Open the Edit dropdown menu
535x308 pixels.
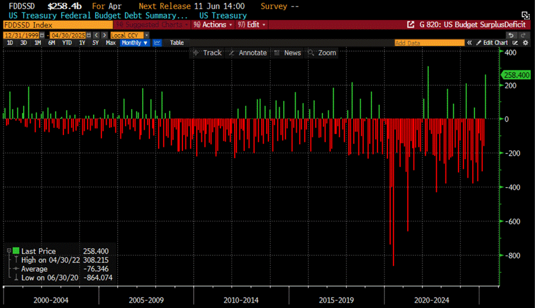(251, 24)
